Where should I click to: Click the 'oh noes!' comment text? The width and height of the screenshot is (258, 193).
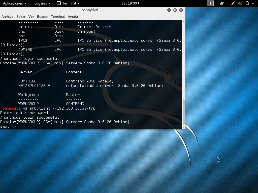tap(86, 31)
